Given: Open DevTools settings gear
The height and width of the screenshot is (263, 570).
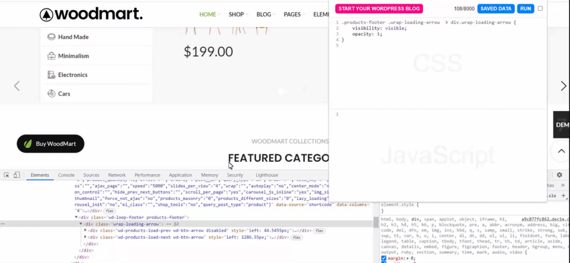Looking at the screenshot, I should (x=560, y=175).
